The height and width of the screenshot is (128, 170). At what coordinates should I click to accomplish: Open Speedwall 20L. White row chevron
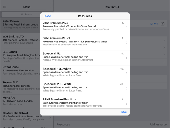127,89
